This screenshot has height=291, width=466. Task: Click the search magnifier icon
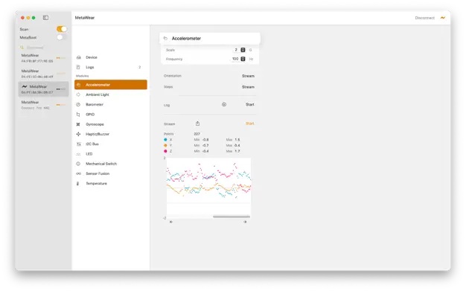[x=22, y=48]
